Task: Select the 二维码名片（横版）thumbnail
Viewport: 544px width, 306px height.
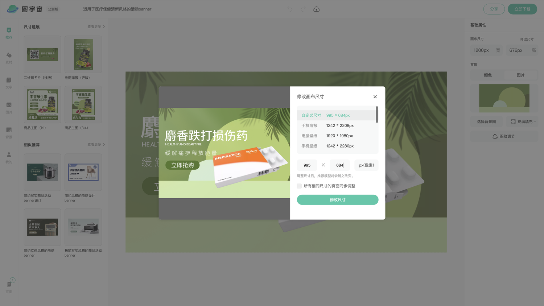Action: [42, 54]
